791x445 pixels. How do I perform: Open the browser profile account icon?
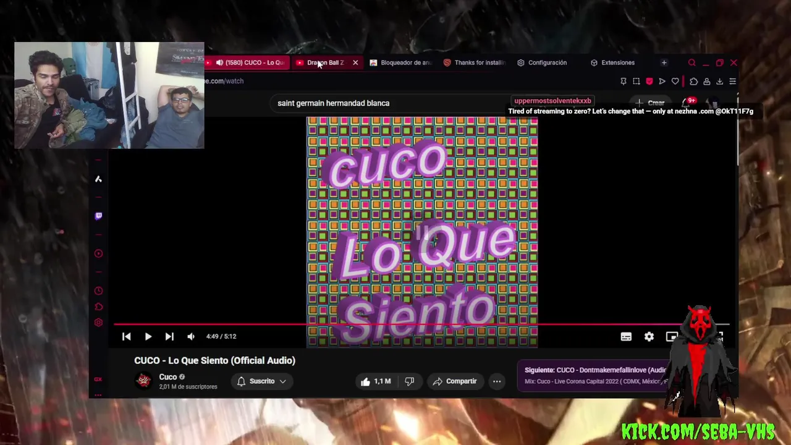coord(706,81)
